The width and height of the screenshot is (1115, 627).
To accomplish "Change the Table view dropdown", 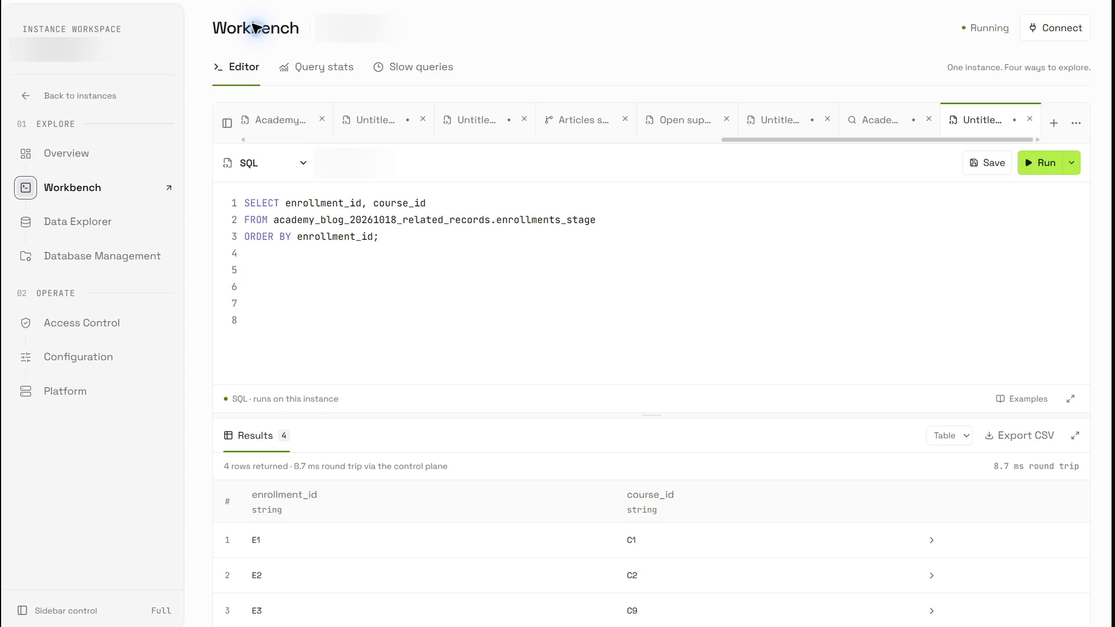I will point(949,435).
